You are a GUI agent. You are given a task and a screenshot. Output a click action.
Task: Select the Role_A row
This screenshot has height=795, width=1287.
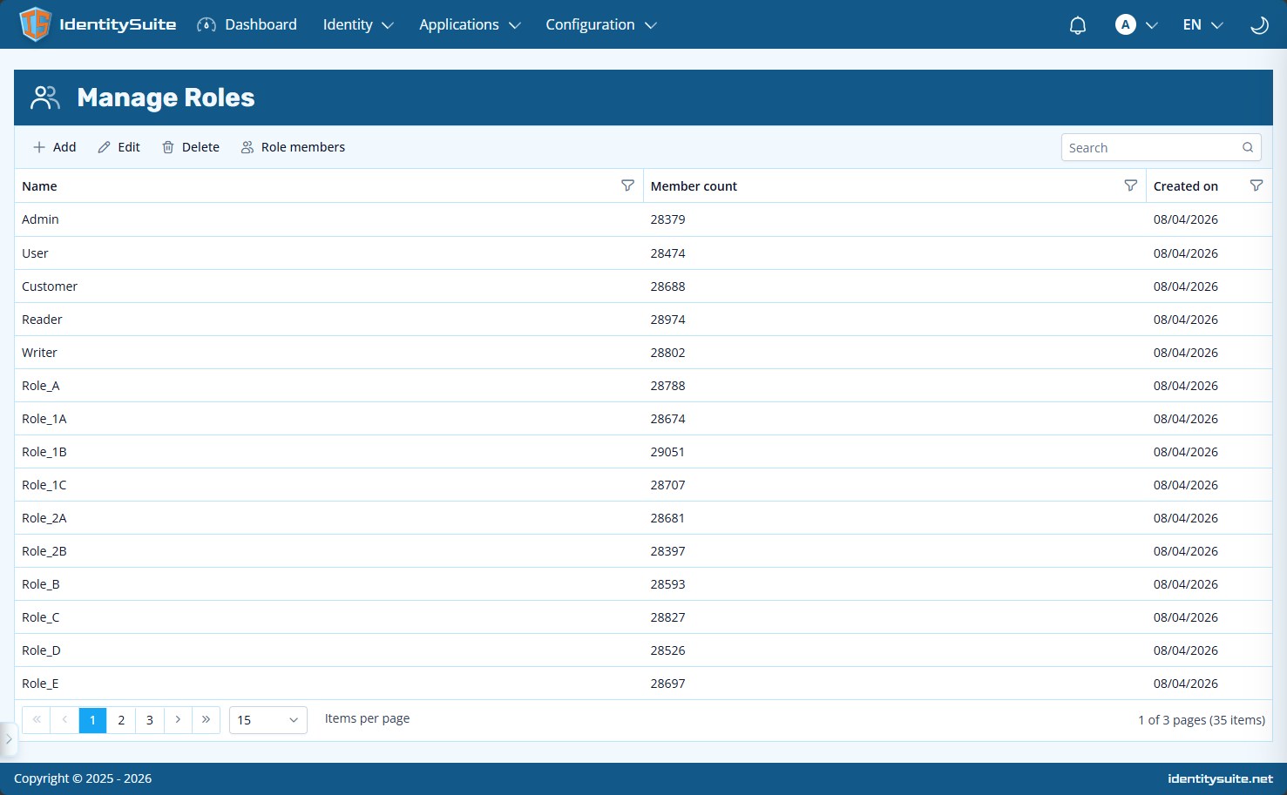(x=643, y=386)
